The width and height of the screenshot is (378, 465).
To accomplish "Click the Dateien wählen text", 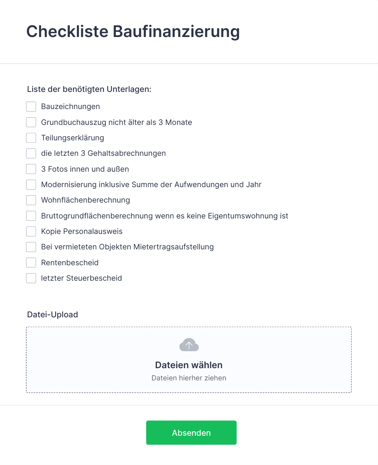I will coord(189,365).
